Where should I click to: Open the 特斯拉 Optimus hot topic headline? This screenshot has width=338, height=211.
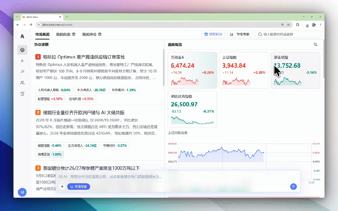coord(84,57)
